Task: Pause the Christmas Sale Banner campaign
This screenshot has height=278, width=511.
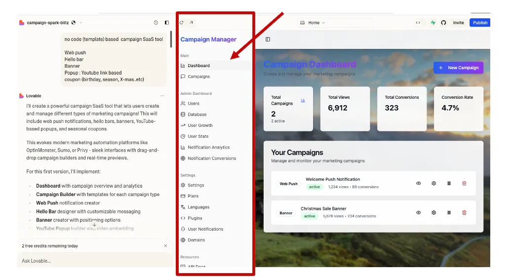Action: pyautogui.click(x=449, y=212)
